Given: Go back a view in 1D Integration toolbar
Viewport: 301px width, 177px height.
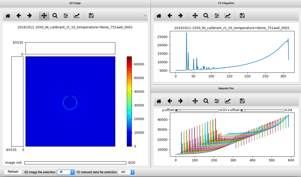Looking at the screenshot, I should coord(170,16).
